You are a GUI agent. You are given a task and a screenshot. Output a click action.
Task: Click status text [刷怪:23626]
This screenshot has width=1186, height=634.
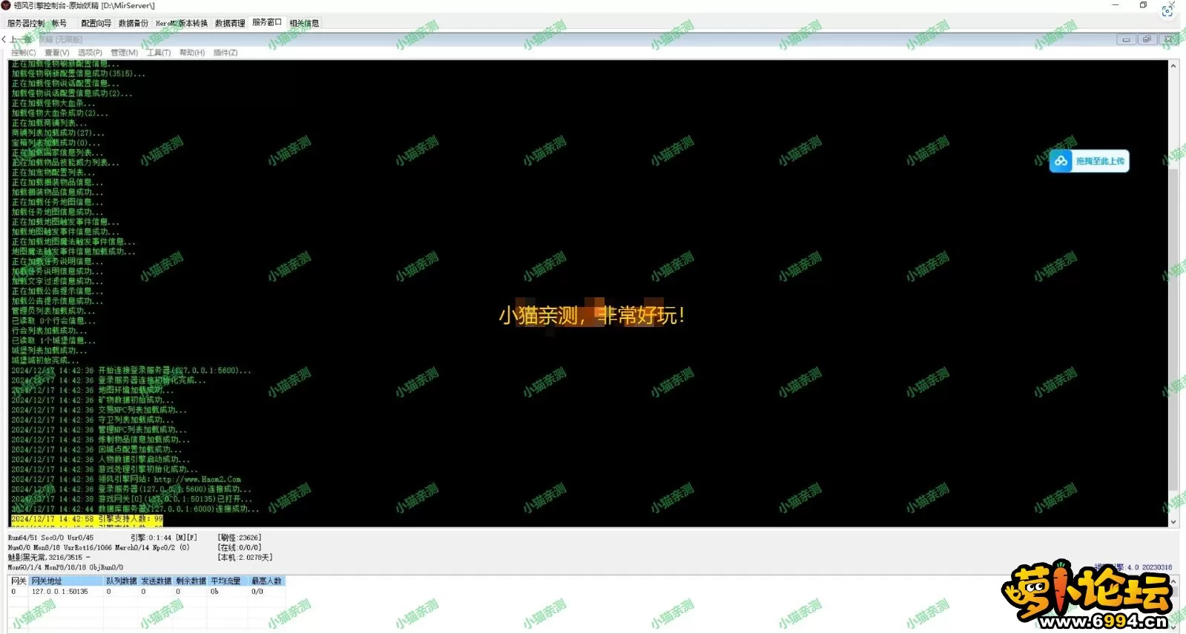239,538
